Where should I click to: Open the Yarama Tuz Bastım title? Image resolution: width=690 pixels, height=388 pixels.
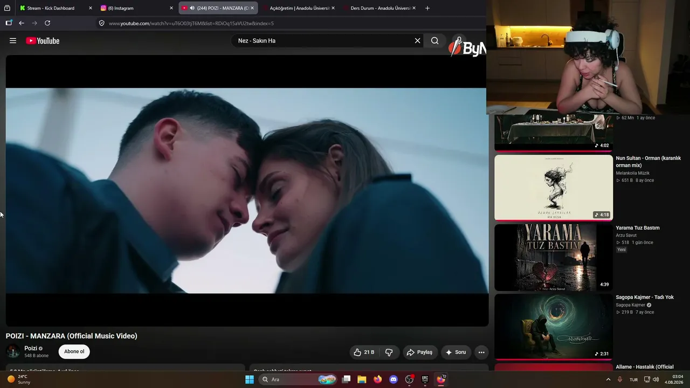pyautogui.click(x=638, y=228)
